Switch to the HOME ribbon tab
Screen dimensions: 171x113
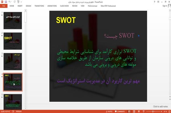12,6
